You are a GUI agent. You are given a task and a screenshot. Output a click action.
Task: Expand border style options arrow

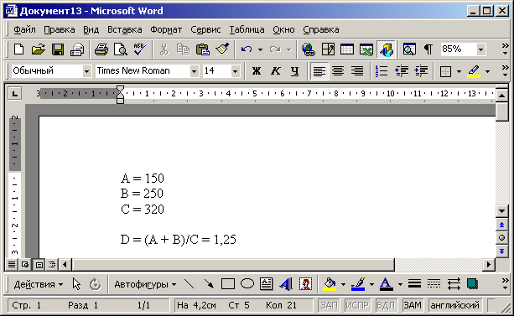(459, 71)
